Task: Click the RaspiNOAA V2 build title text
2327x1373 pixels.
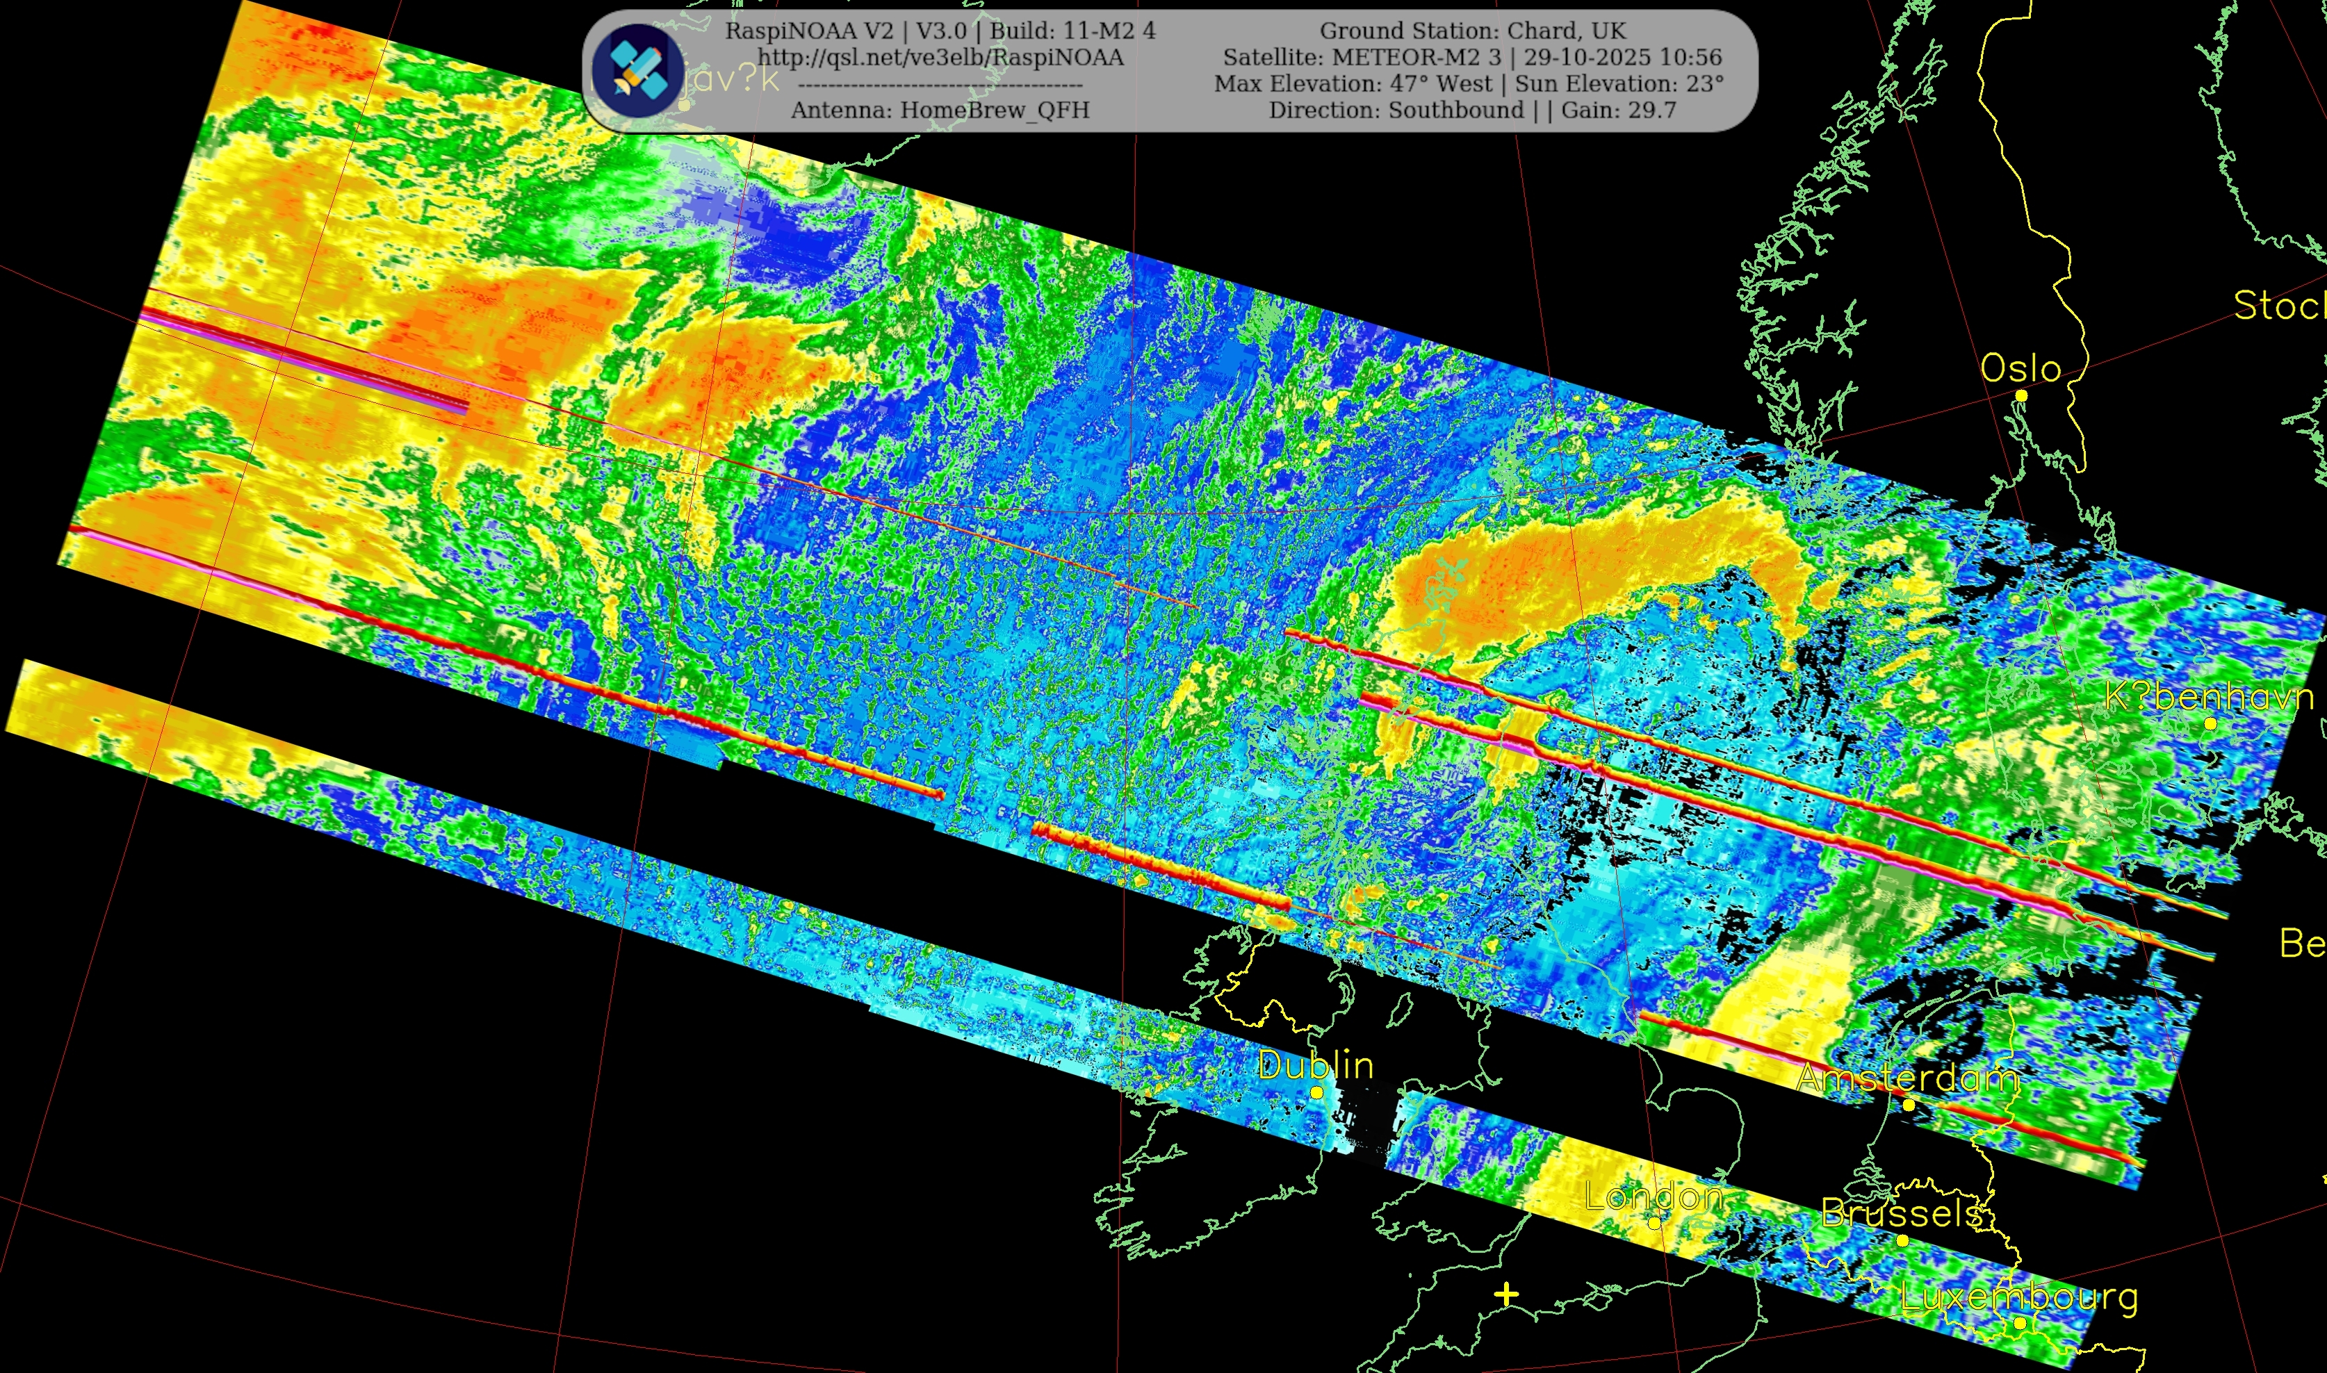Action: [940, 31]
